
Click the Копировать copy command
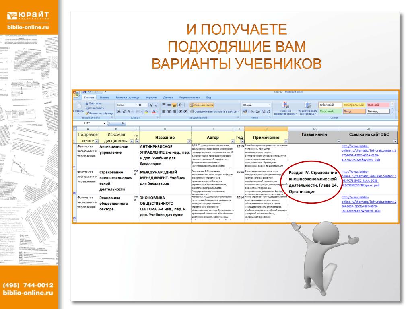94,108
